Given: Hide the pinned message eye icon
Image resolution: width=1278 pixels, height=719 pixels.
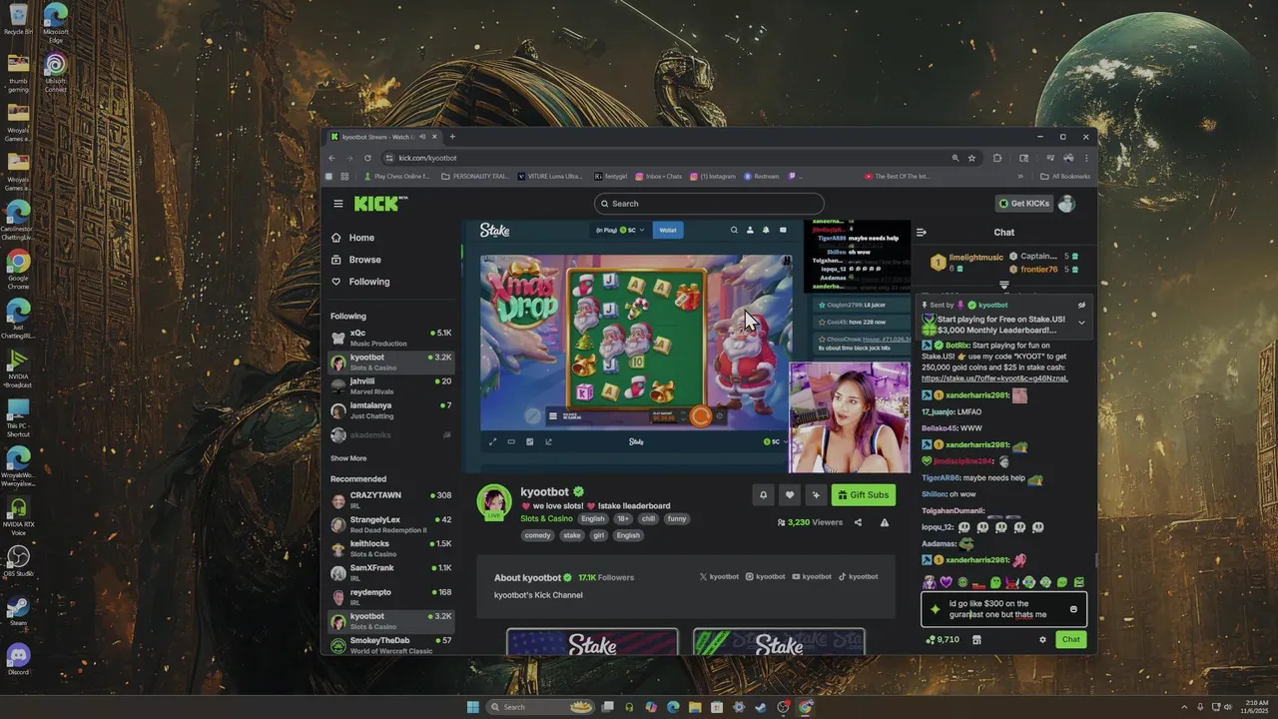Looking at the screenshot, I should tap(1081, 306).
